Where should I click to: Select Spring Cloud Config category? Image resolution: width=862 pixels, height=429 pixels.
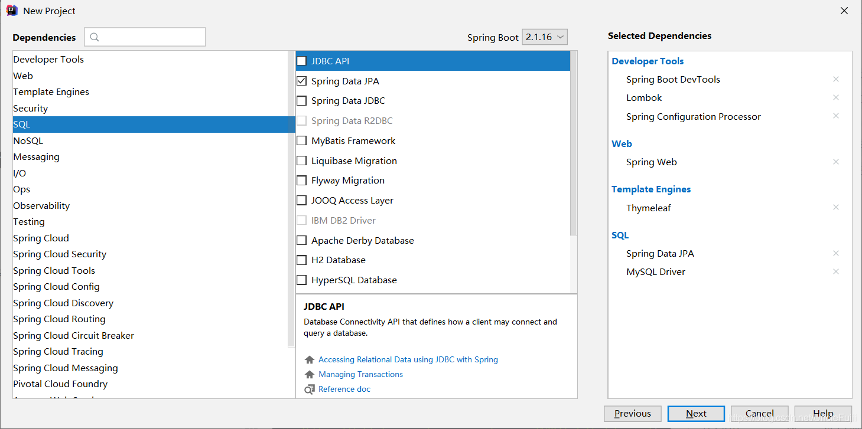(x=150, y=287)
